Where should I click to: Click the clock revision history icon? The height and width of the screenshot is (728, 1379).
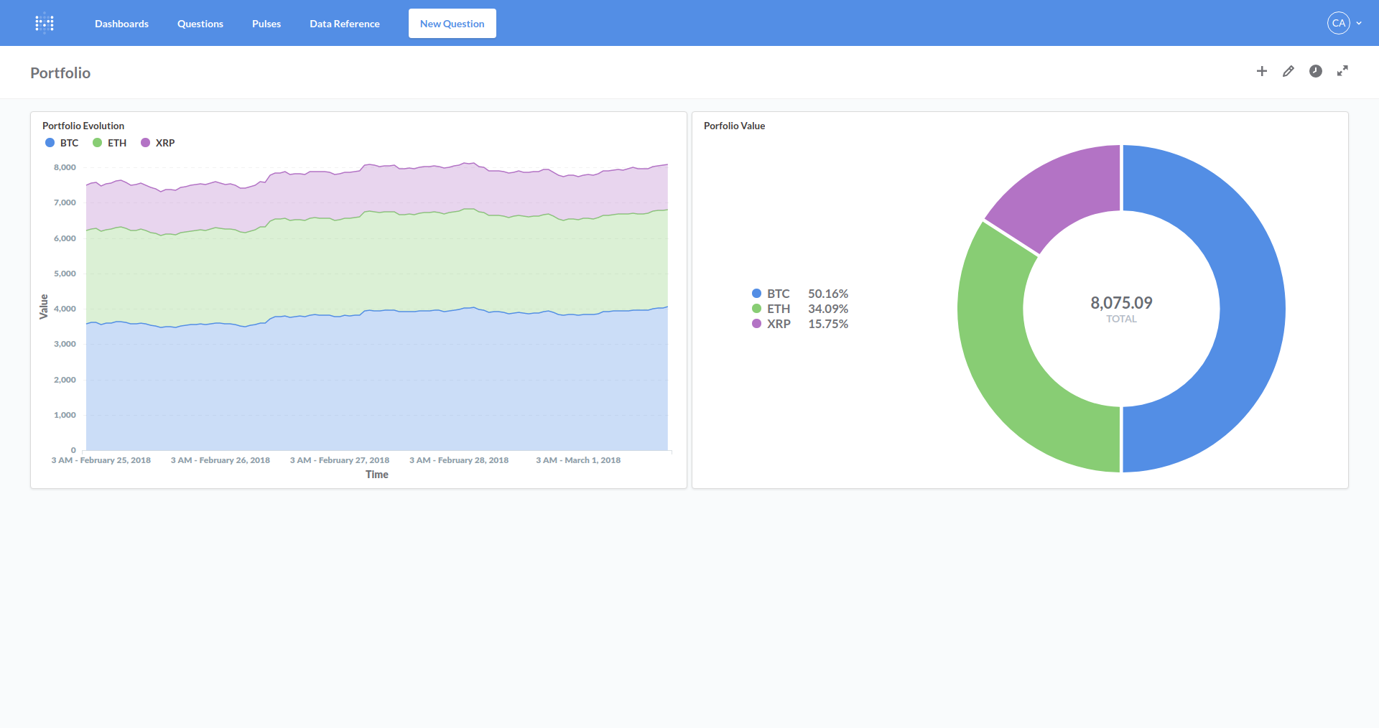point(1315,71)
